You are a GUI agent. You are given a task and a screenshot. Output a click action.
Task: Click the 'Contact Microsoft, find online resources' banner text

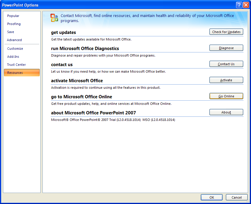click(x=147, y=18)
